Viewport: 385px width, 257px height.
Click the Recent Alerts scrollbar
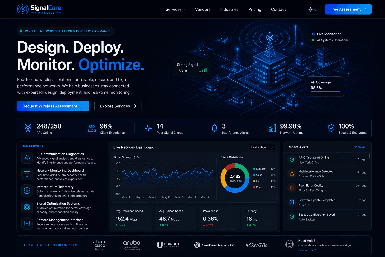click(369, 156)
